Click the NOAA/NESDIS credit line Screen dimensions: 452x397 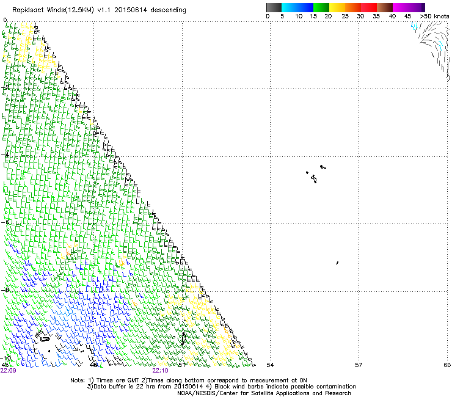click(x=264, y=393)
